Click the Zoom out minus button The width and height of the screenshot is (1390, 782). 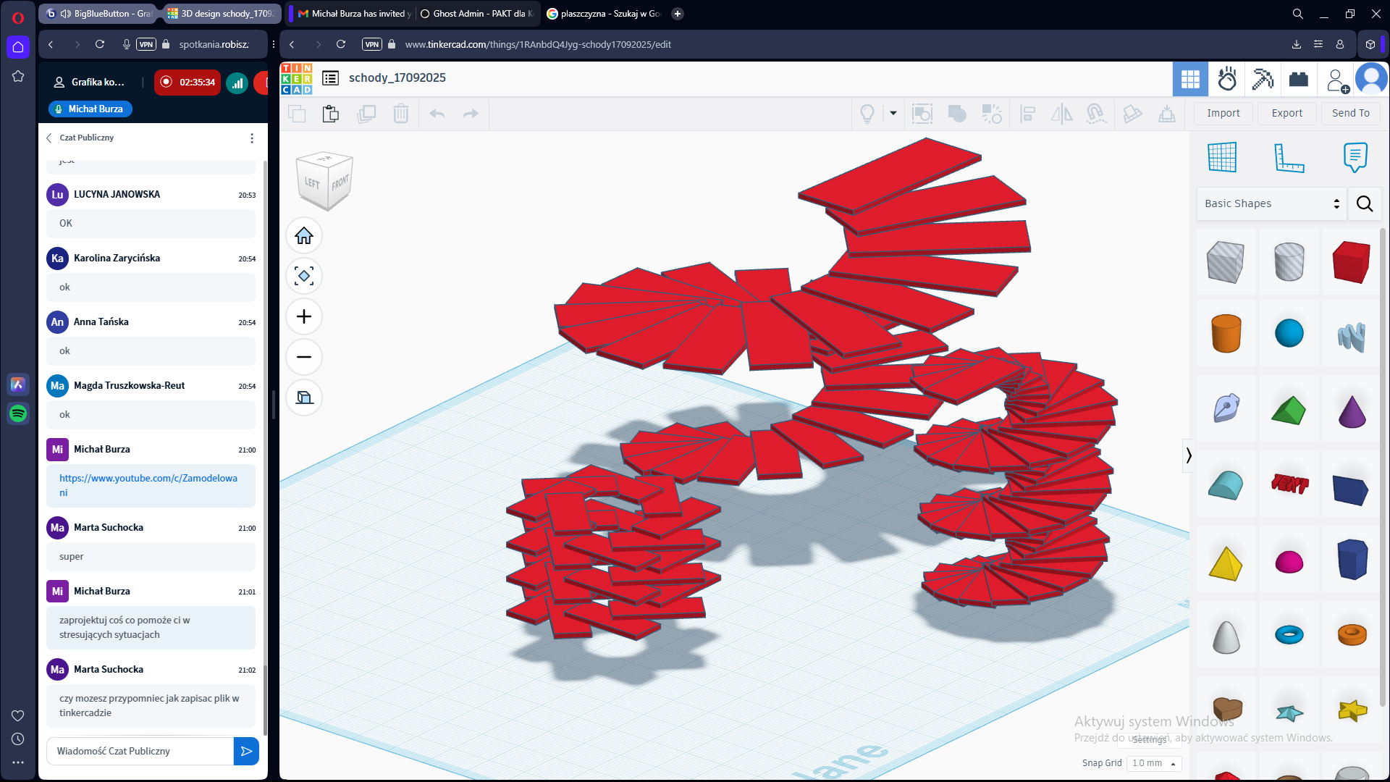point(304,357)
